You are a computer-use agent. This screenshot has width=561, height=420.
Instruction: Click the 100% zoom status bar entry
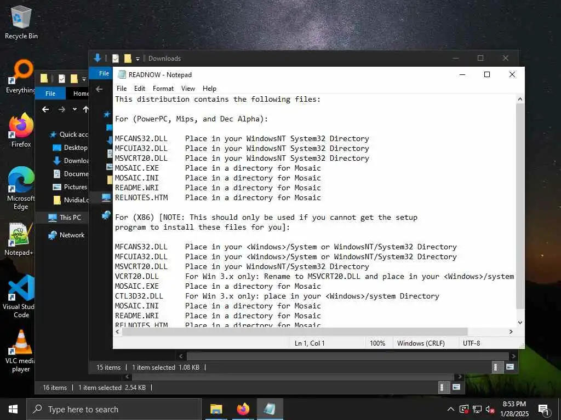pyautogui.click(x=377, y=343)
